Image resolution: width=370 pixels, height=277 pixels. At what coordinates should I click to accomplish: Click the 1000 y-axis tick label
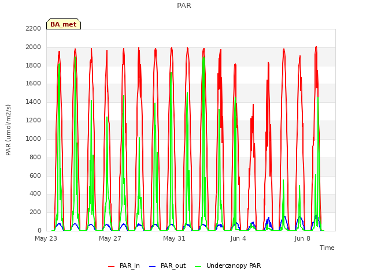[34, 138]
